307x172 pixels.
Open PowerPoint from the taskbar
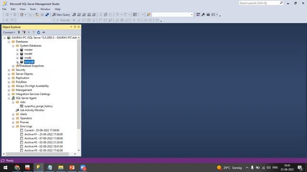[72, 168]
